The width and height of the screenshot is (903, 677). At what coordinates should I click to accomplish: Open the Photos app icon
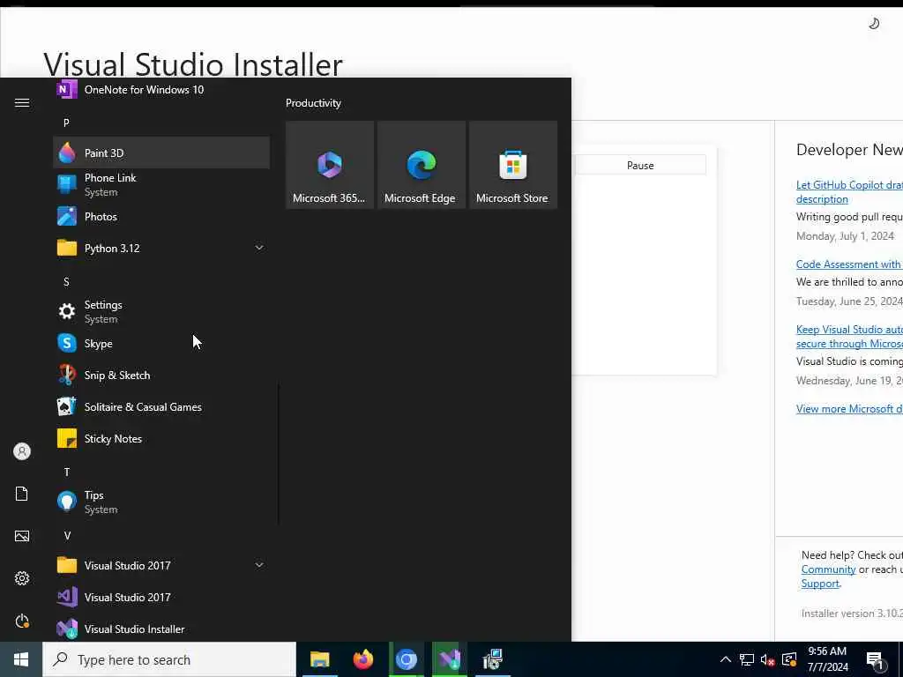point(67,217)
